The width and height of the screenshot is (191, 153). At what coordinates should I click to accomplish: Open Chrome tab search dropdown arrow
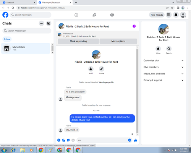173,2
